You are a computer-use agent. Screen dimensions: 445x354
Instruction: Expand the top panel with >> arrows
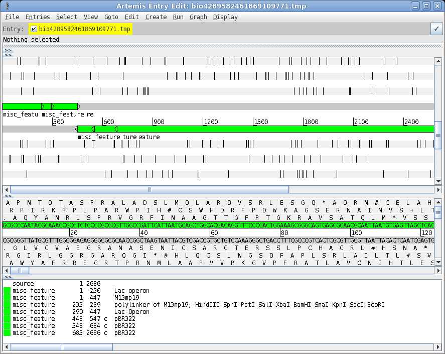(8, 50)
